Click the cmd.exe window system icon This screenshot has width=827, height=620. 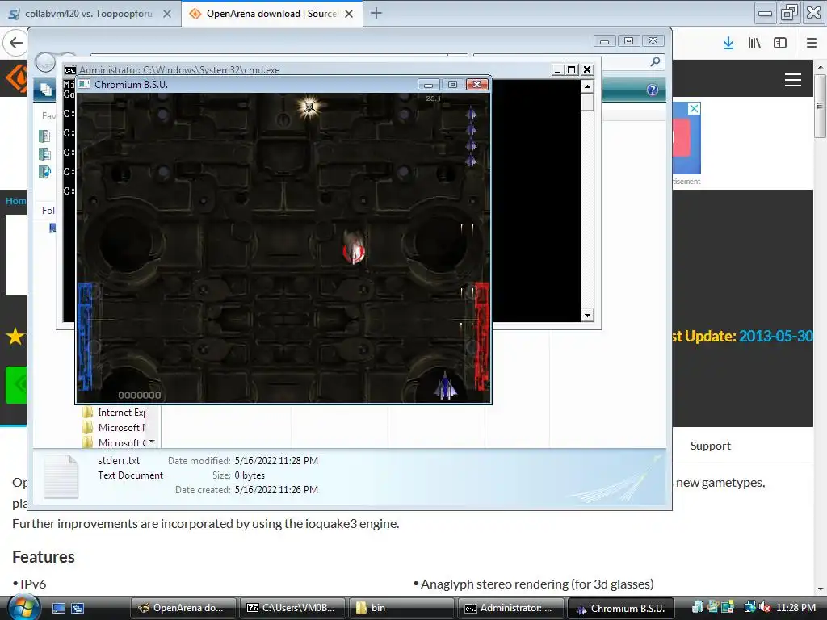point(70,69)
